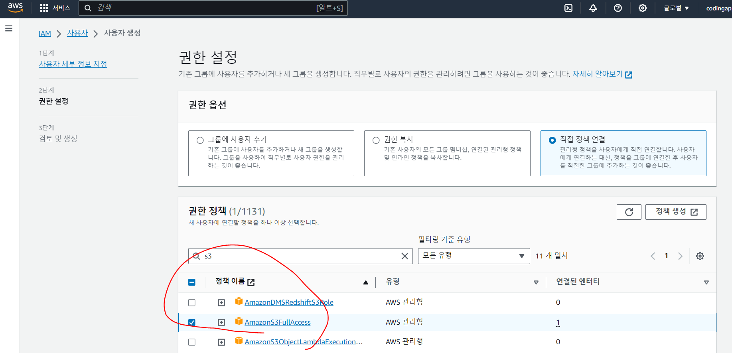Click the AmazonS3ObjectLambdaExecution policy cube icon
The width and height of the screenshot is (732, 353).
tap(239, 341)
